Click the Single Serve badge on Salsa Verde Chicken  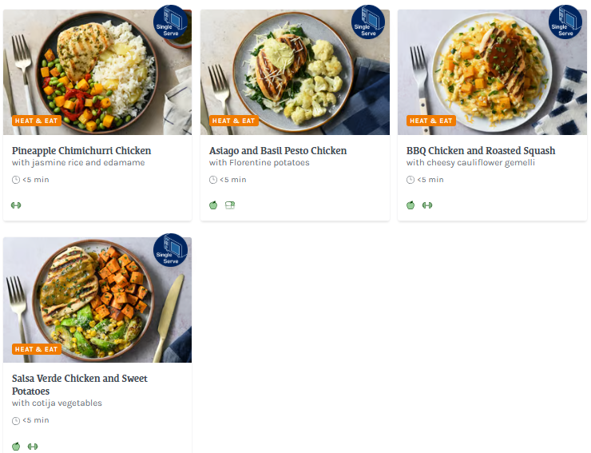coord(171,250)
